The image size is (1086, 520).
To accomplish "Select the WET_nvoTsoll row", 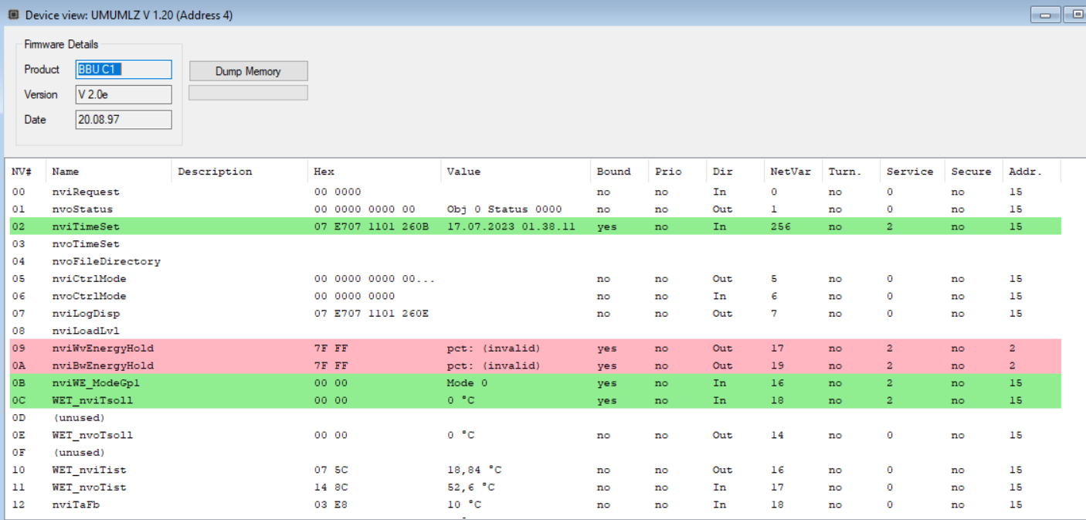I will coord(534,435).
